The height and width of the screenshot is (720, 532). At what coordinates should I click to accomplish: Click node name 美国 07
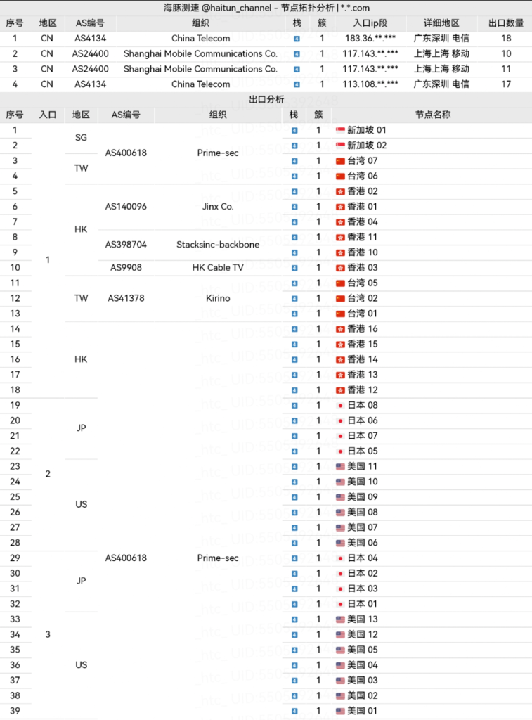pos(362,527)
